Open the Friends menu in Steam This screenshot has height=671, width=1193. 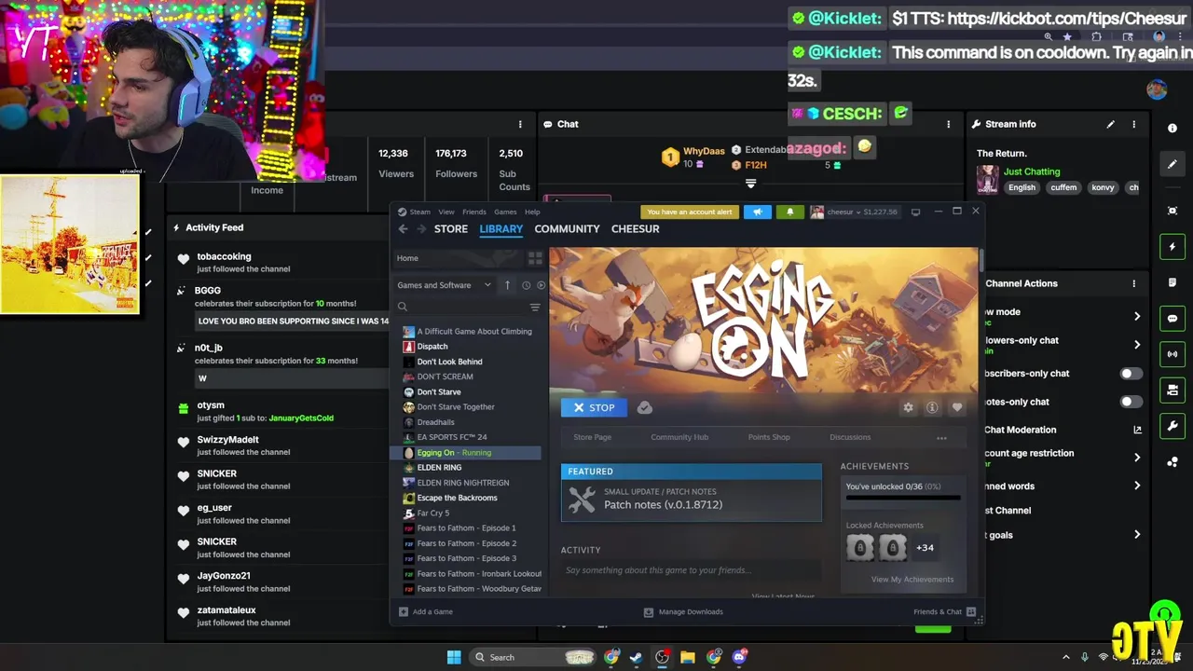[x=474, y=212]
